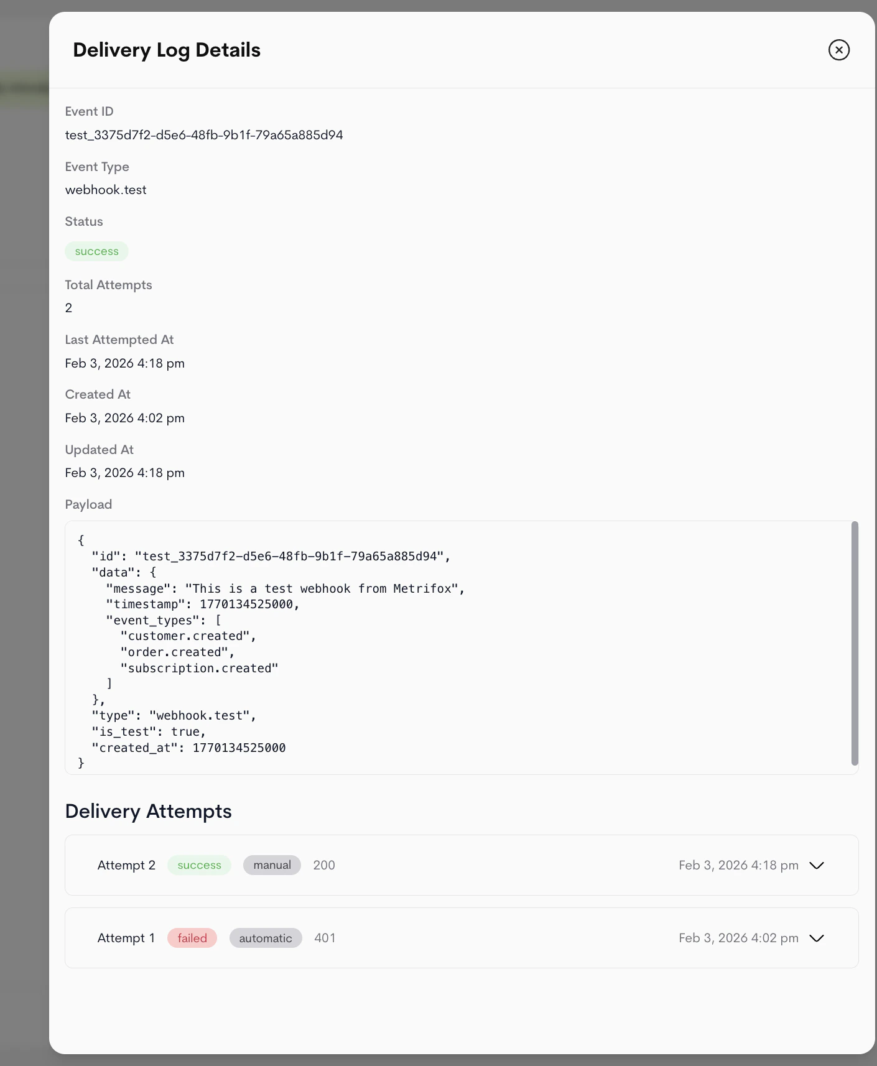Screen dimensions: 877x1066
Task: Click the 200 response code on Attempt 2
Action: tap(324, 865)
